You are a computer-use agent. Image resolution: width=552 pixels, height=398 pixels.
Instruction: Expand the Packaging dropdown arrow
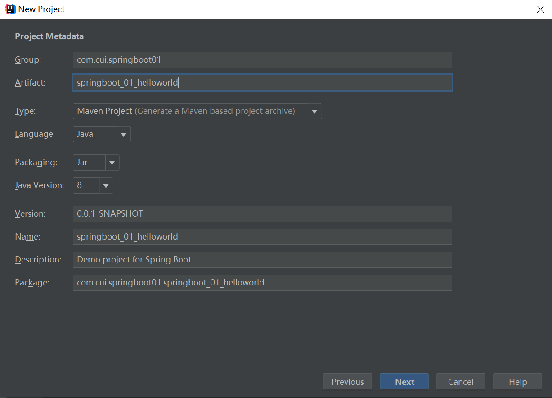click(x=112, y=163)
